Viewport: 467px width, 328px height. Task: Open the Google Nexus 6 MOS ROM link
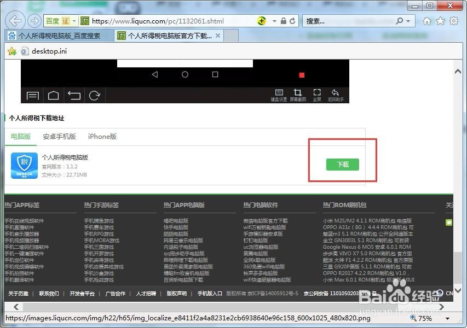(x=367, y=247)
